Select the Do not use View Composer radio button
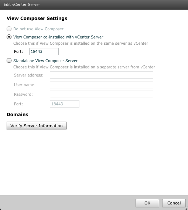Screen dimensions: 188x210 tap(9, 29)
